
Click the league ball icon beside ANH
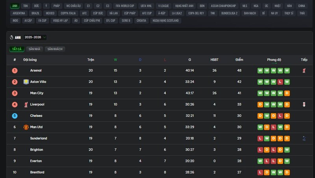[11, 38]
